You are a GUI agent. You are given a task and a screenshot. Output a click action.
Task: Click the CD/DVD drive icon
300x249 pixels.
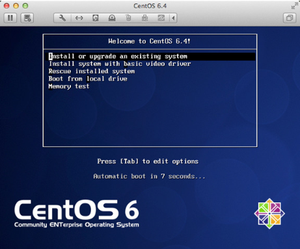point(112,18)
